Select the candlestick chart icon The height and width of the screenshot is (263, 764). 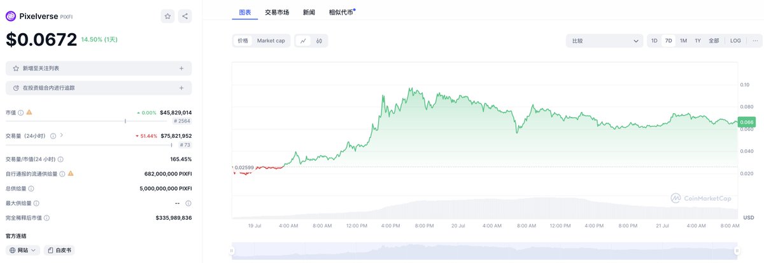[x=319, y=41]
